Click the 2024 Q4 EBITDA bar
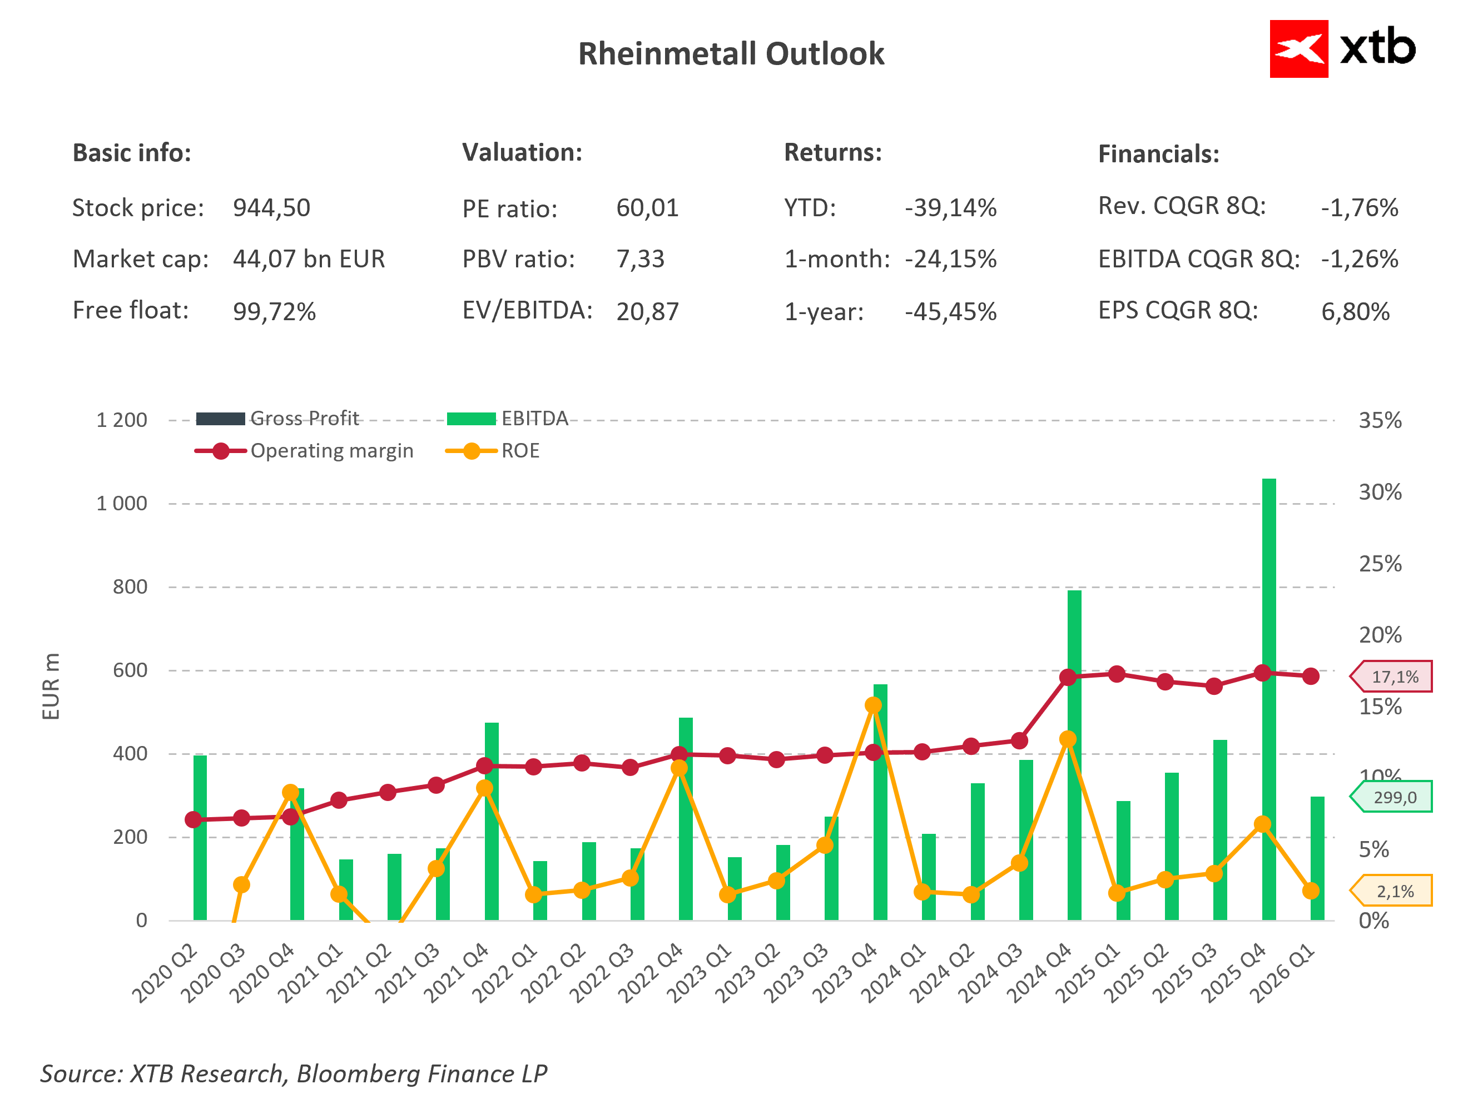The width and height of the screenshot is (1463, 1104). (x=1074, y=755)
